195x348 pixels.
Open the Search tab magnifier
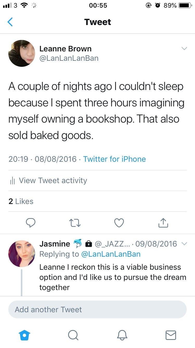73,335
